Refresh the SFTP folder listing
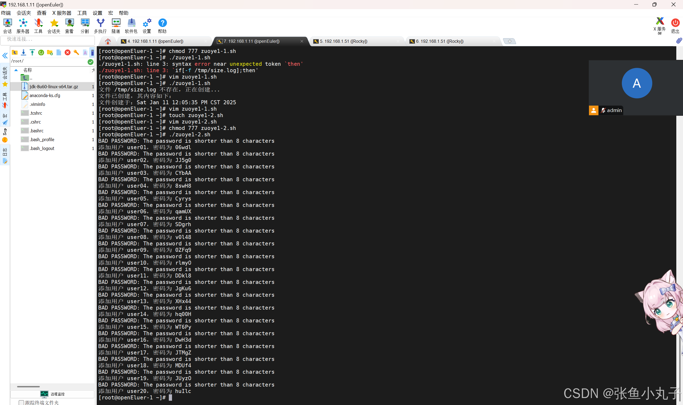Screen dimensions: 683x405 tap(41, 52)
